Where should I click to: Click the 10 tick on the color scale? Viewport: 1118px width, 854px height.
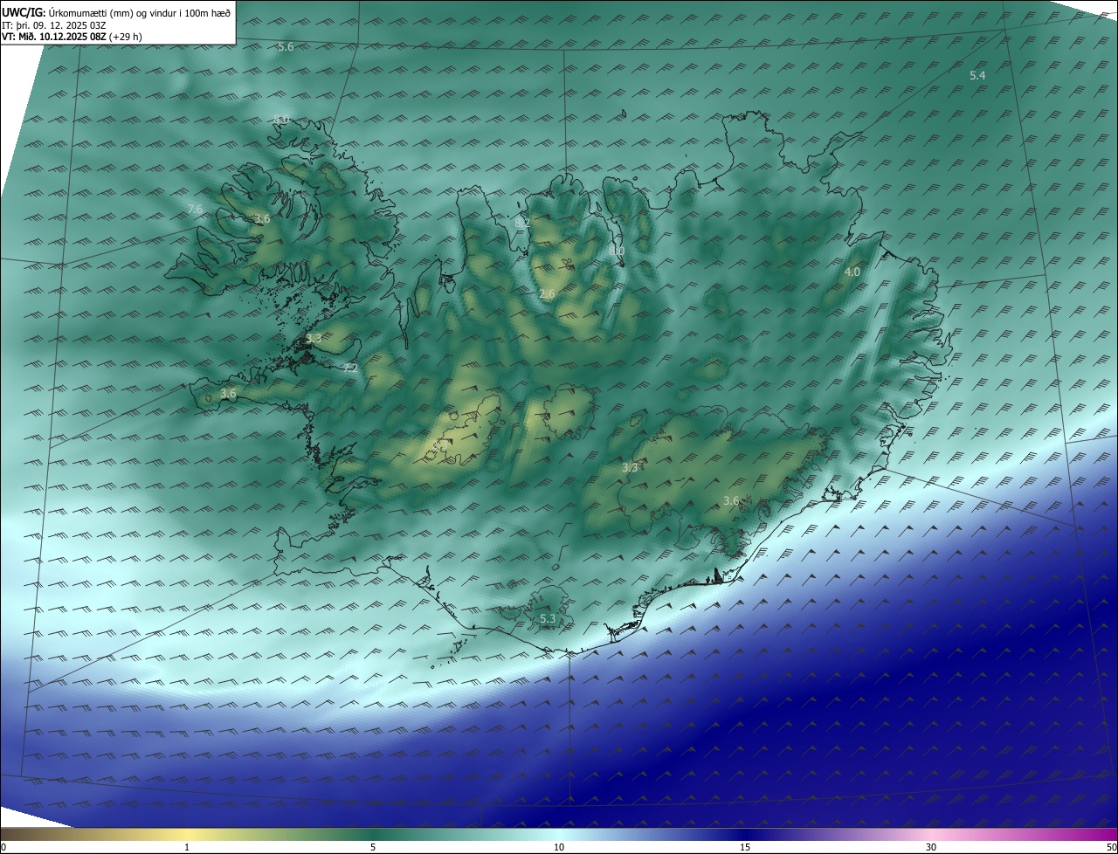tap(559, 847)
